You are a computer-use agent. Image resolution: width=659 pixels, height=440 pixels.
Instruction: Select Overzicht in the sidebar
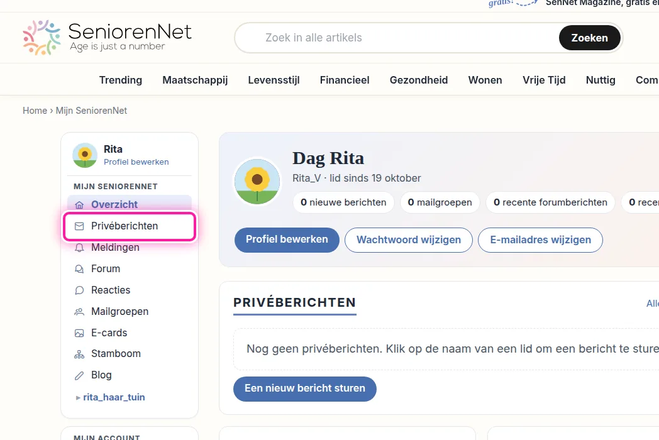click(130, 205)
